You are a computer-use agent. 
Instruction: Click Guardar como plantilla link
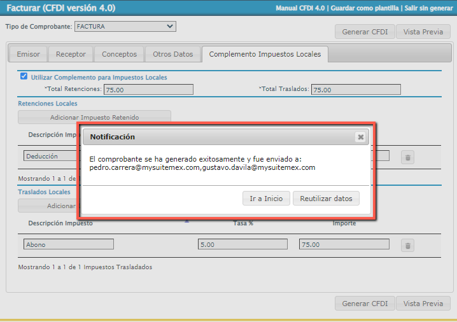click(365, 9)
